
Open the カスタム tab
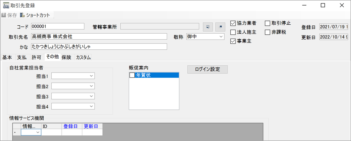pyautogui.click(x=83, y=57)
